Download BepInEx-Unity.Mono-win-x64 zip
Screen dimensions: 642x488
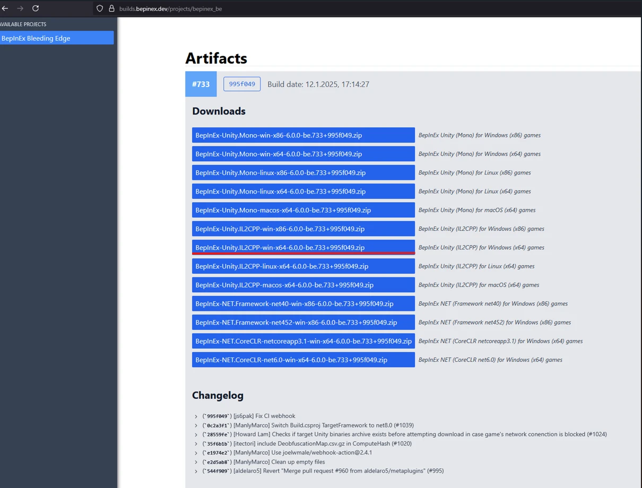(303, 154)
